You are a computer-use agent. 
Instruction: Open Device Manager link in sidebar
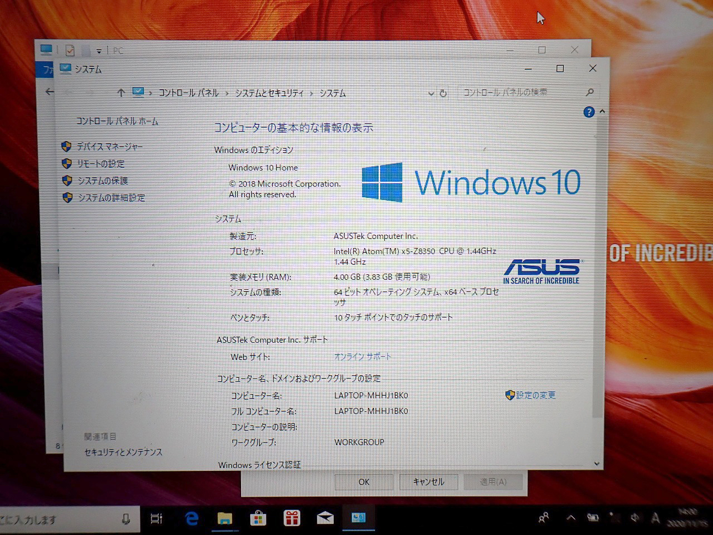tap(109, 147)
